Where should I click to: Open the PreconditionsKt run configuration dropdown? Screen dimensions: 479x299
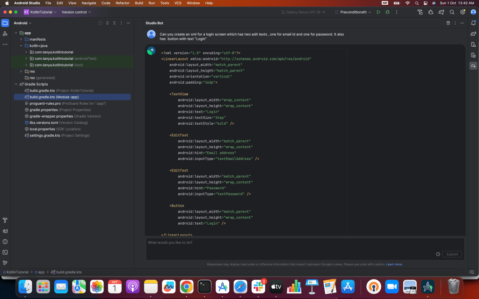pos(353,12)
